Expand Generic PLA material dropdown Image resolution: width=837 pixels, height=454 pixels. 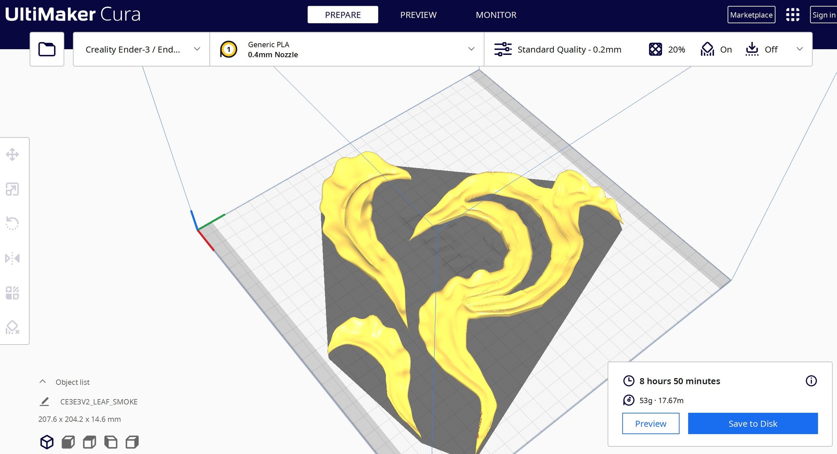347,50
